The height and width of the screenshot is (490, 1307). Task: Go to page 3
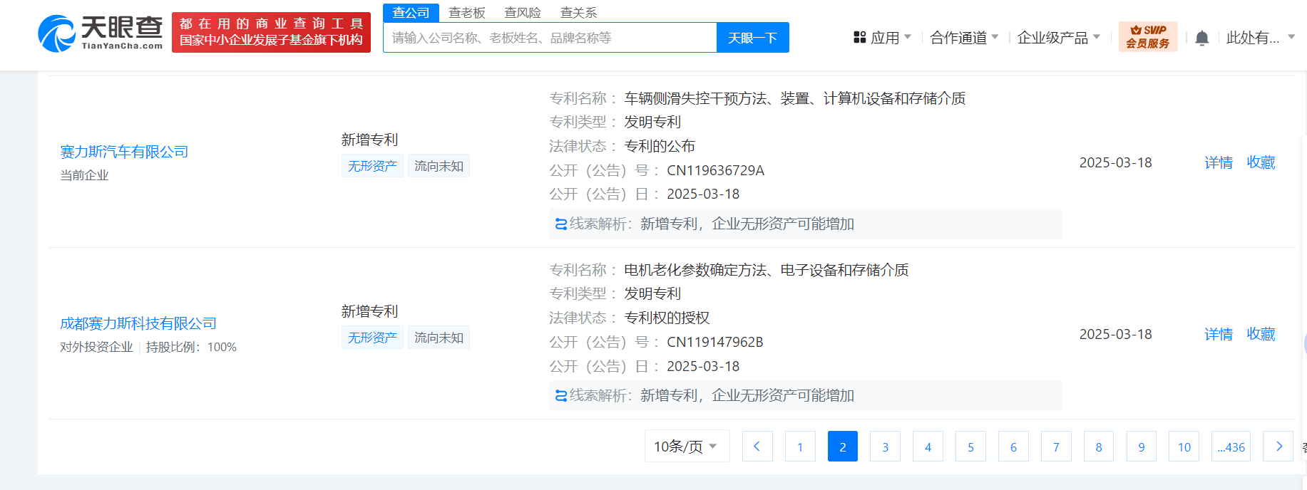click(x=885, y=447)
